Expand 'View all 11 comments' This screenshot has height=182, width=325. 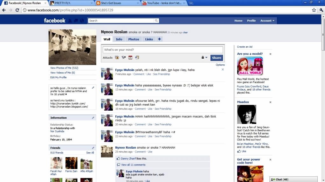pos(133,165)
